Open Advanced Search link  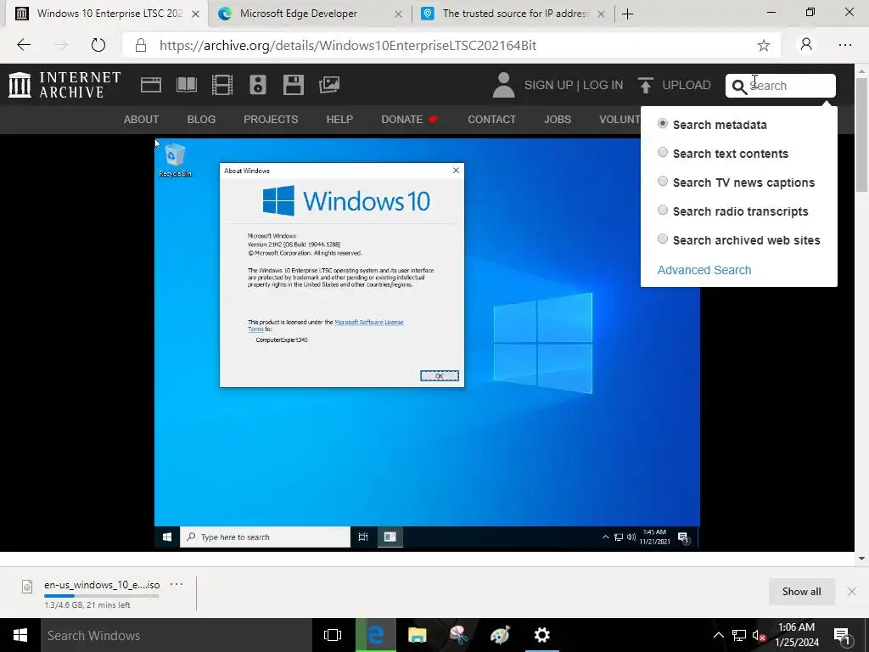(704, 270)
